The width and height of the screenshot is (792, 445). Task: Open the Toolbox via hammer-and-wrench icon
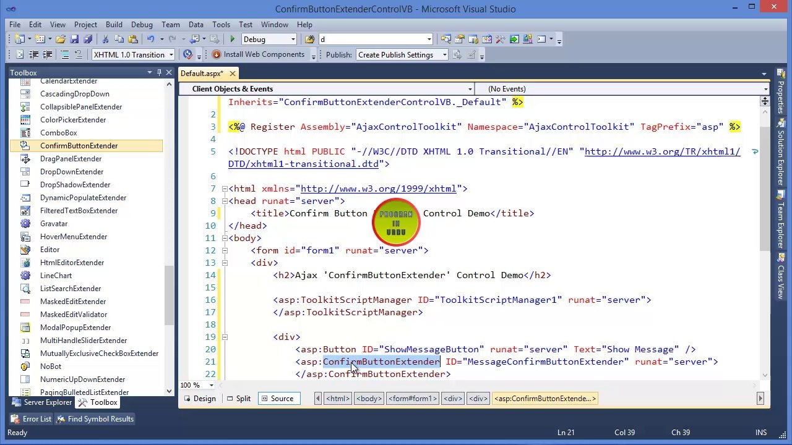[x=501, y=40]
